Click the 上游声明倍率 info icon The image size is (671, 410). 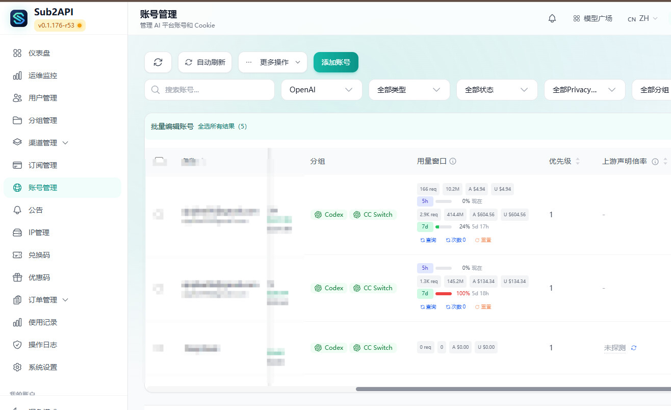[x=656, y=161]
